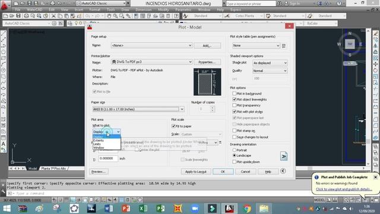Open Google Chrome from the taskbar

pyautogui.click(x=247, y=209)
